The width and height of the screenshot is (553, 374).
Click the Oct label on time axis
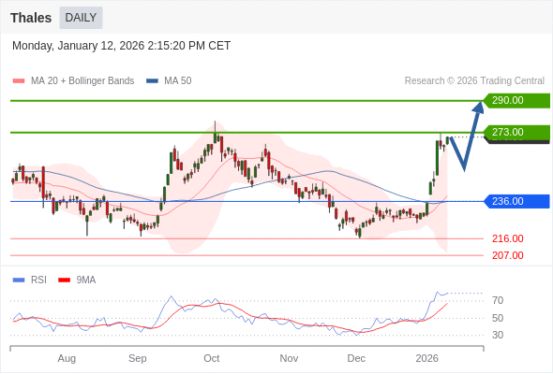[212, 358]
